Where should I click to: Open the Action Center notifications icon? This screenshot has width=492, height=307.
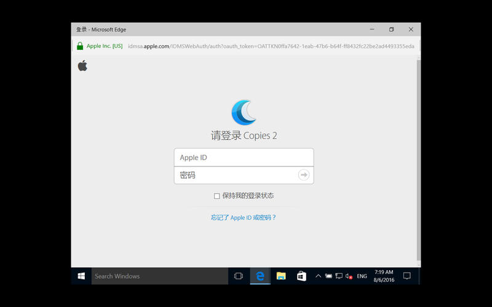[x=407, y=276]
